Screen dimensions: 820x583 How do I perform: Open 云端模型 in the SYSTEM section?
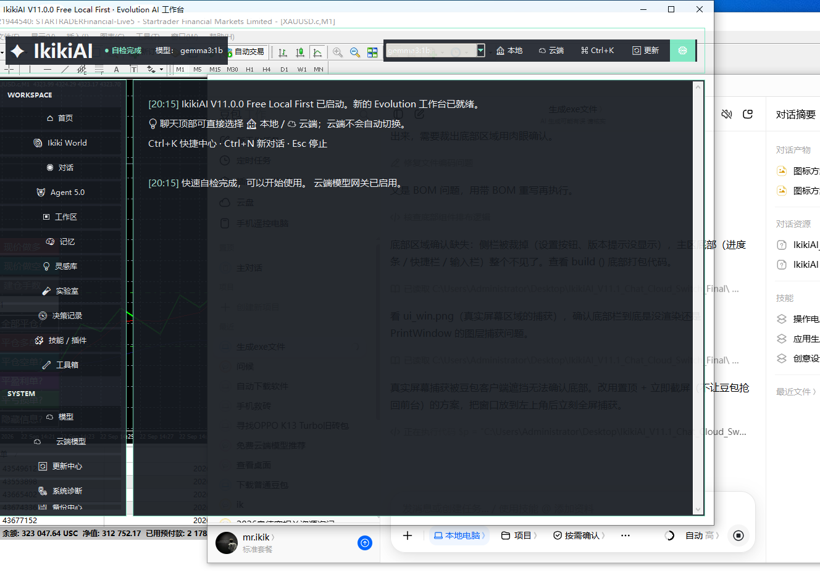pyautogui.click(x=61, y=441)
